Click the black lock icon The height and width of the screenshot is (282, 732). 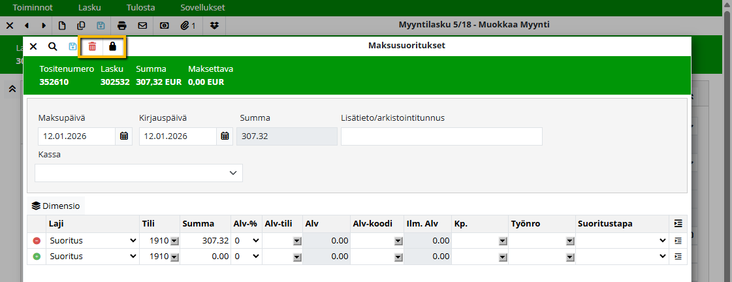click(x=112, y=46)
